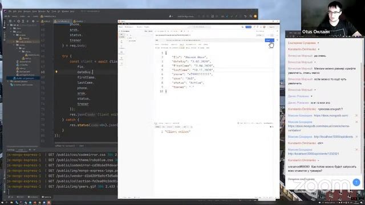Select Raw view in the Postman response
This screenshot has width=365, height=205.
click(164, 127)
